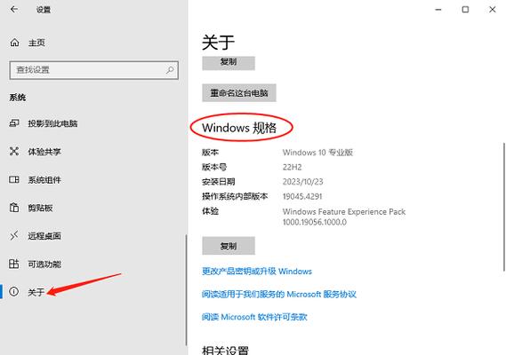Click the home icon beside 主页

point(14,43)
